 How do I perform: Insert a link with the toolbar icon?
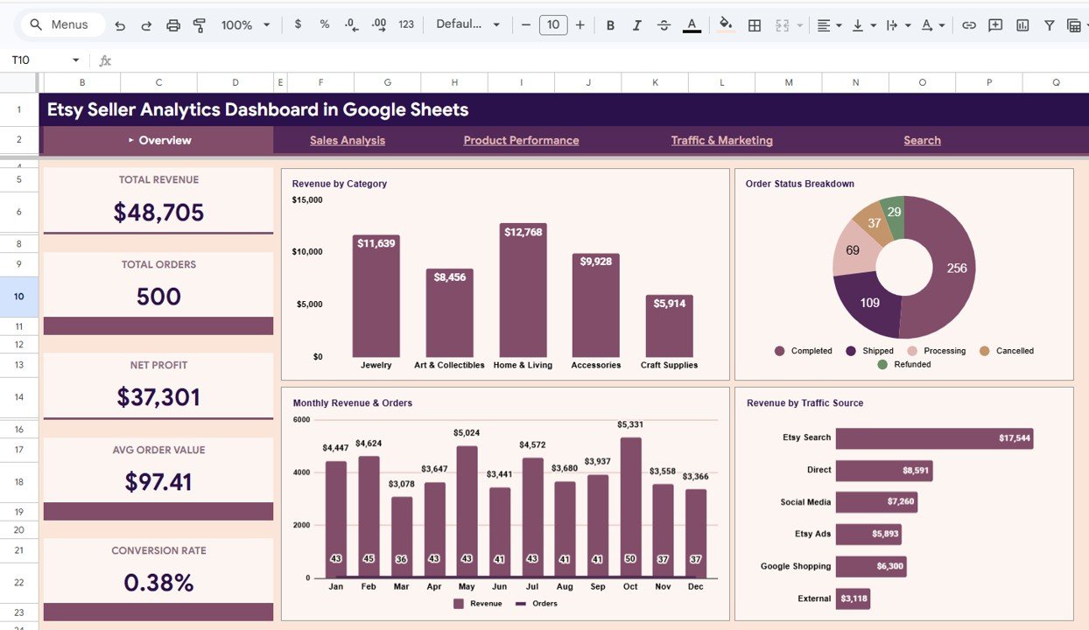coord(969,24)
